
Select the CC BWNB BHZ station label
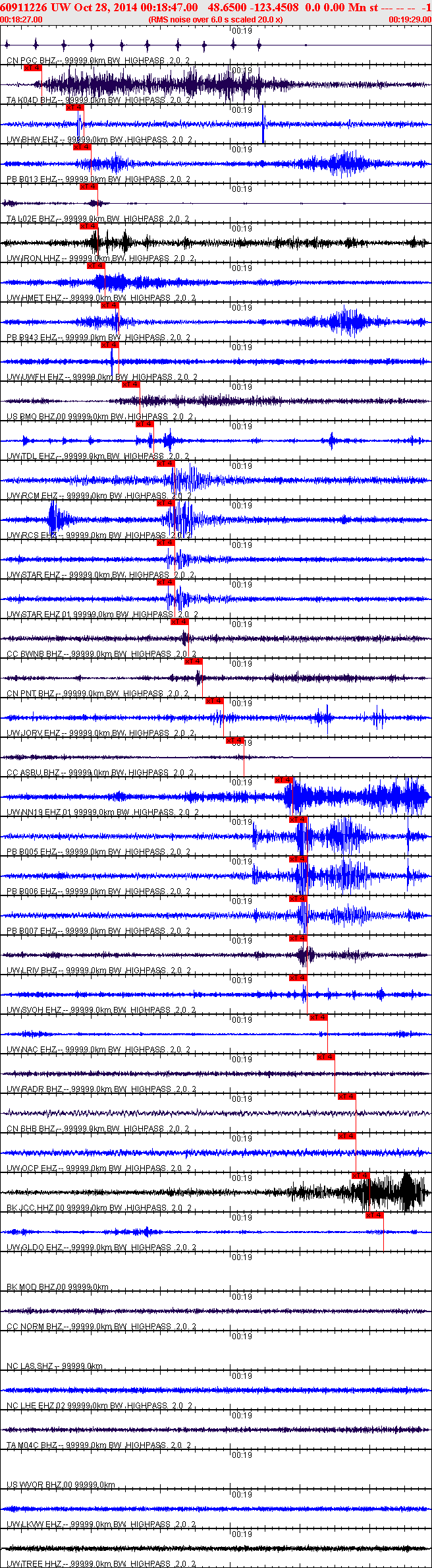[x=101, y=654]
